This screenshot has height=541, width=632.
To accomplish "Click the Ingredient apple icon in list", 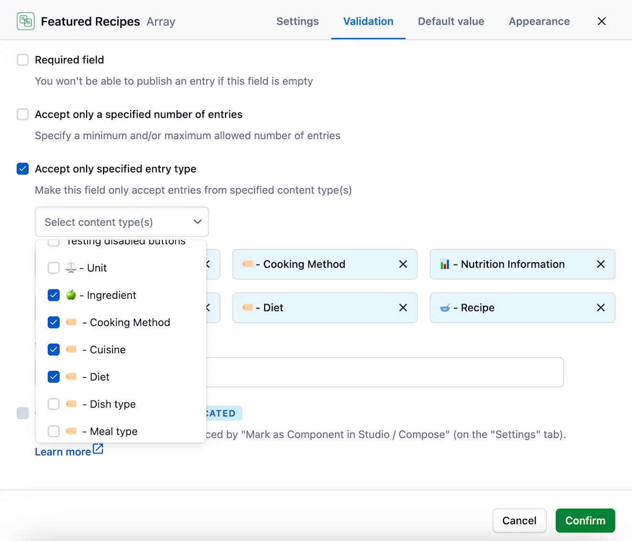I will coord(71,295).
